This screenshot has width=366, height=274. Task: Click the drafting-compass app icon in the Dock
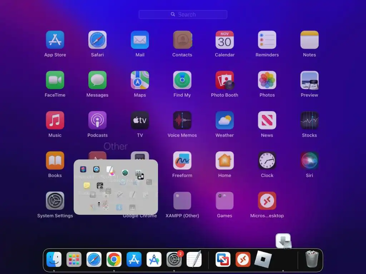point(154,259)
